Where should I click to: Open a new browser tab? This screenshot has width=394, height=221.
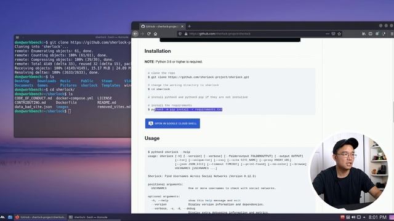coord(190,26)
